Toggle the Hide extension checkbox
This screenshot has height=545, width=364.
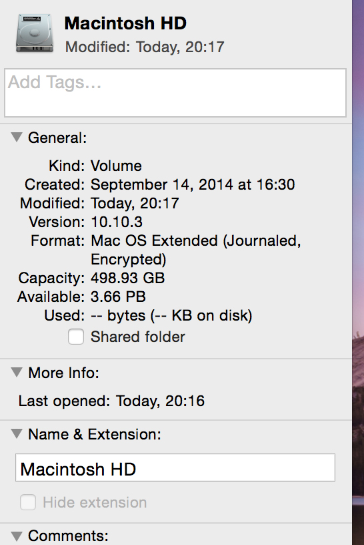28,502
